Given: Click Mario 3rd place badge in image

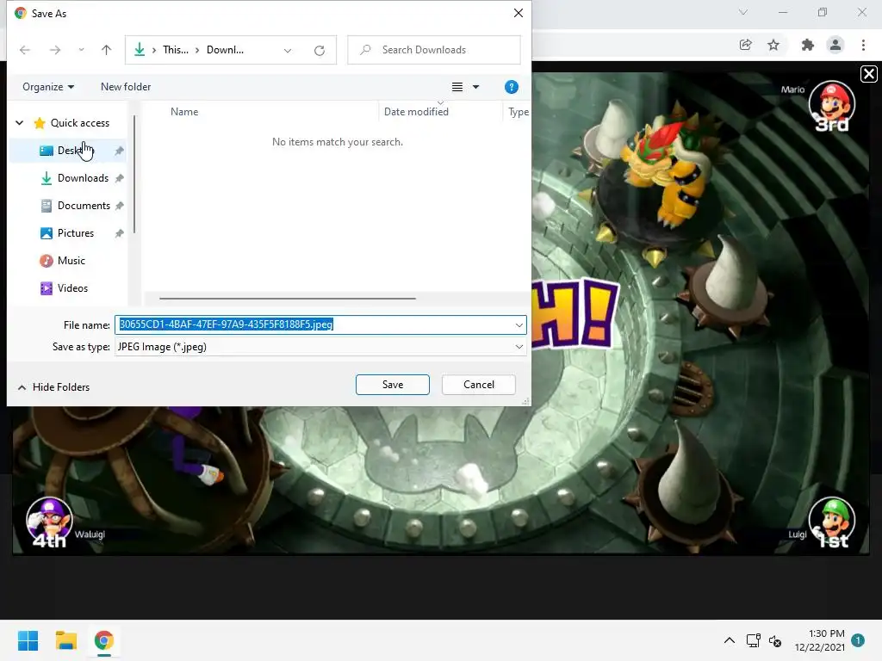Looking at the screenshot, I should click(x=832, y=107).
